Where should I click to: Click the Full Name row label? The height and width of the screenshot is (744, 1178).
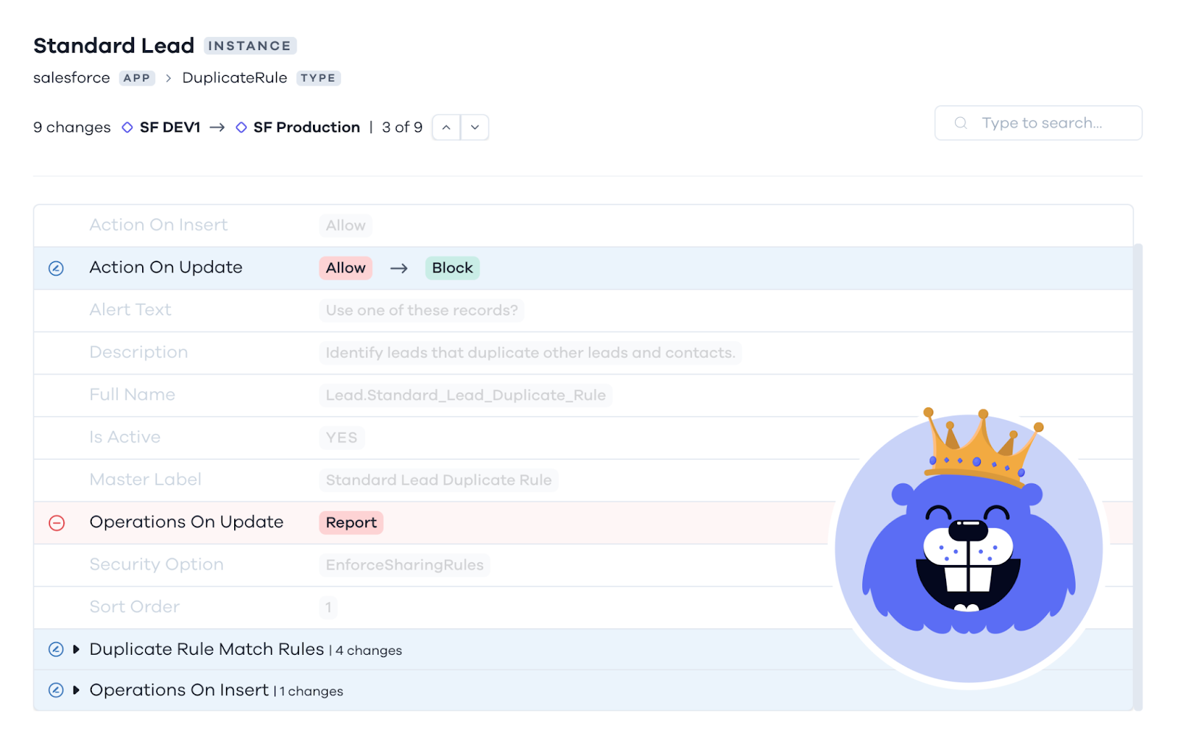(133, 395)
